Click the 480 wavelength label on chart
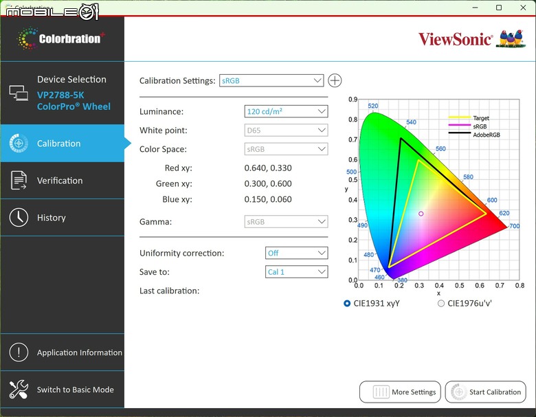The width and height of the screenshot is (536, 417). tap(368, 255)
